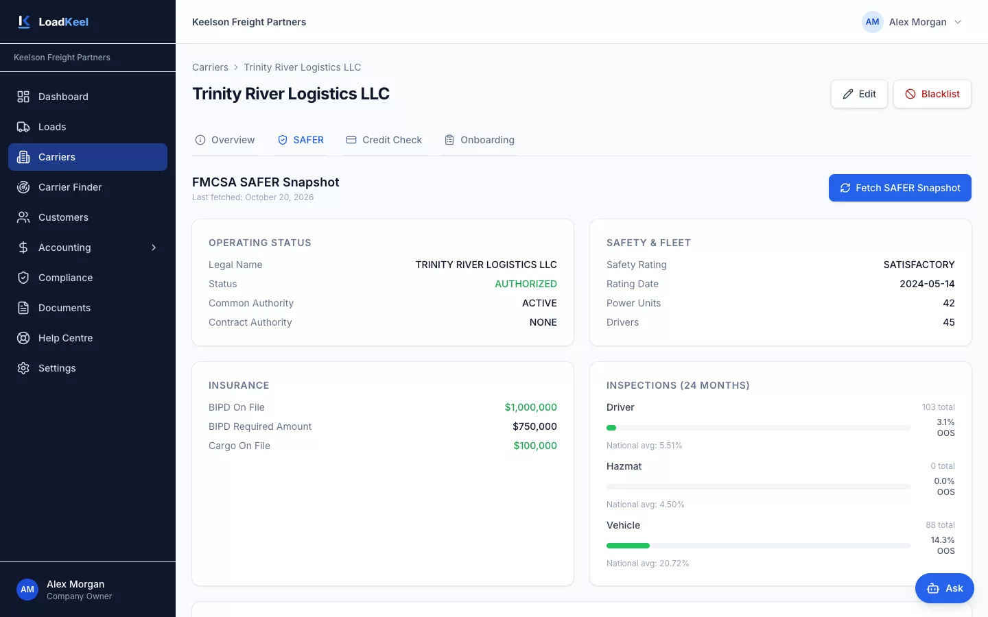Click the Carrier Finder target icon

pos(23,187)
